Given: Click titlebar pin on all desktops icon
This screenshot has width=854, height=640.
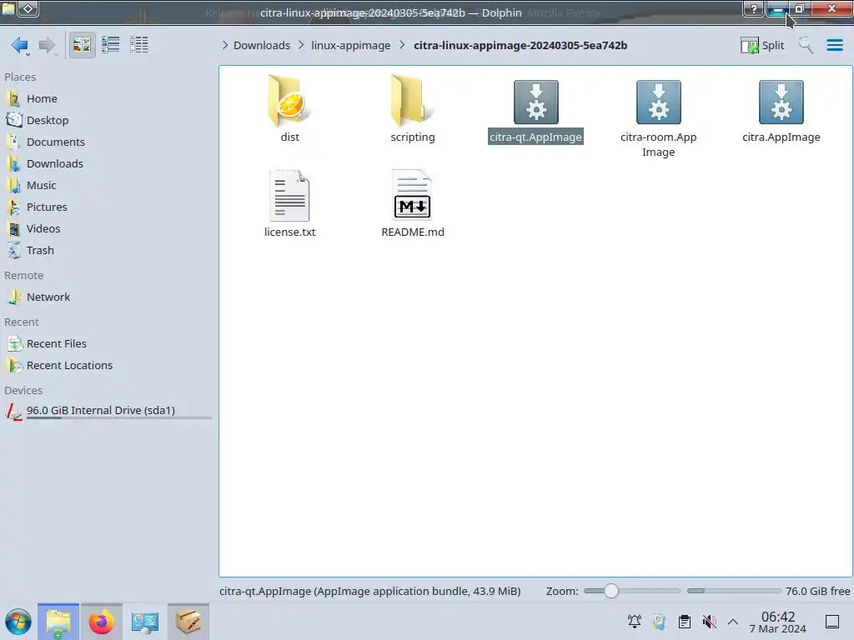Looking at the screenshot, I should pos(28,8).
